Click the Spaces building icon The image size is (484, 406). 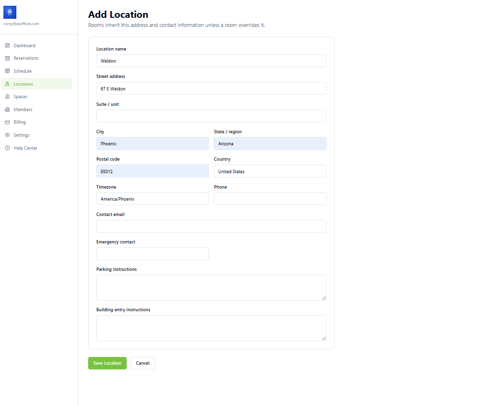point(7,97)
